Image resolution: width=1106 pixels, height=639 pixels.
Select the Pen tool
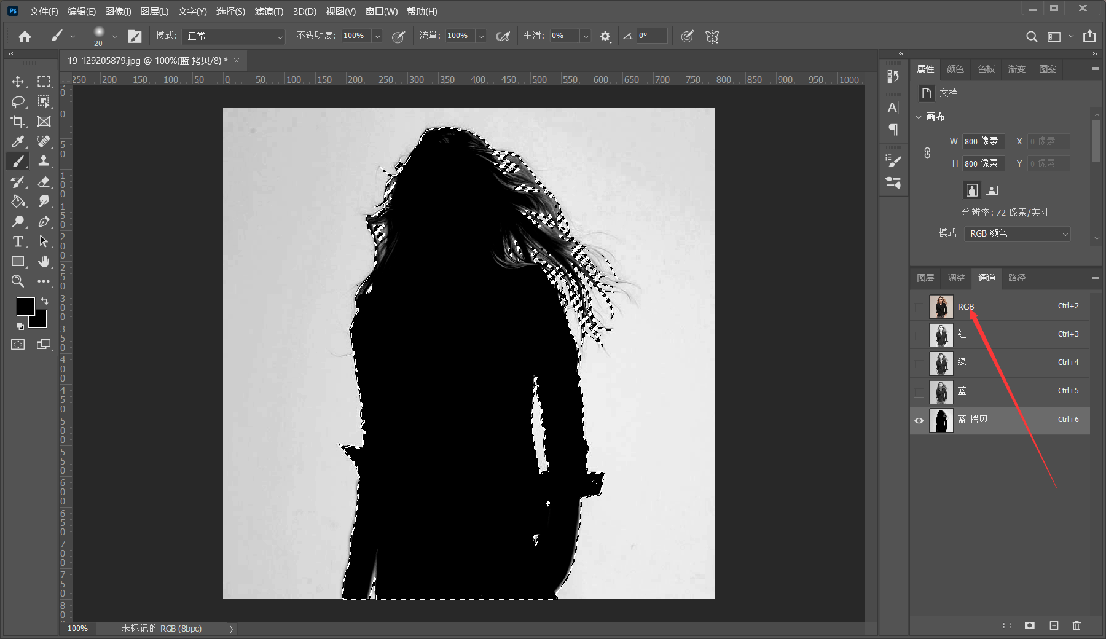(44, 221)
